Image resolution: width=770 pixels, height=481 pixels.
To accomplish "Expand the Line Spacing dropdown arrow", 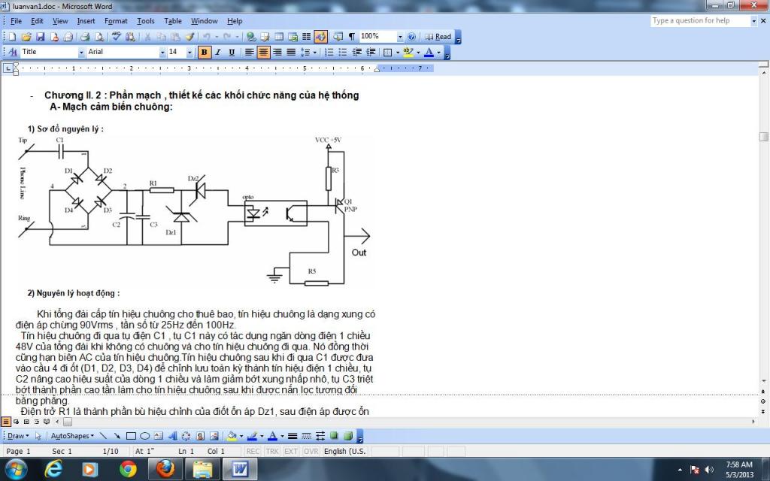I will pyautogui.click(x=315, y=52).
